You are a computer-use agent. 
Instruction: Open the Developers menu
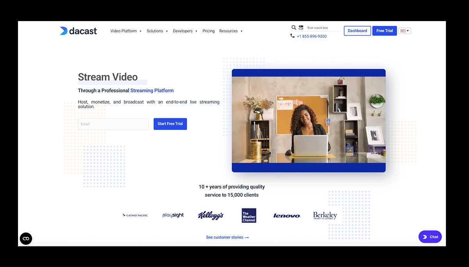point(185,31)
